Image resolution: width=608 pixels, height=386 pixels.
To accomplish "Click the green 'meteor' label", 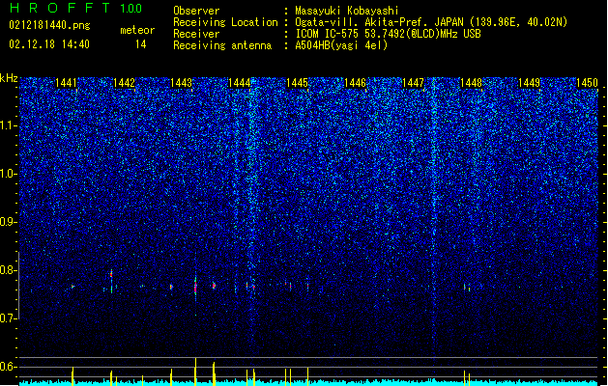I will [137, 30].
